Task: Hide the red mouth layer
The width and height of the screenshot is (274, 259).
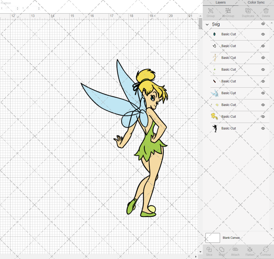Action: point(263,81)
